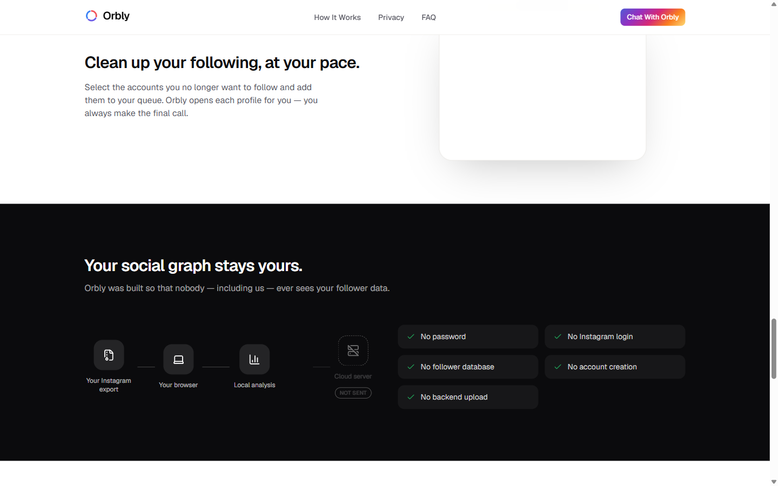Viewport: 778px width, 486px height.
Task: Click the page's vertical scrollbar thumb
Action: 774,349
